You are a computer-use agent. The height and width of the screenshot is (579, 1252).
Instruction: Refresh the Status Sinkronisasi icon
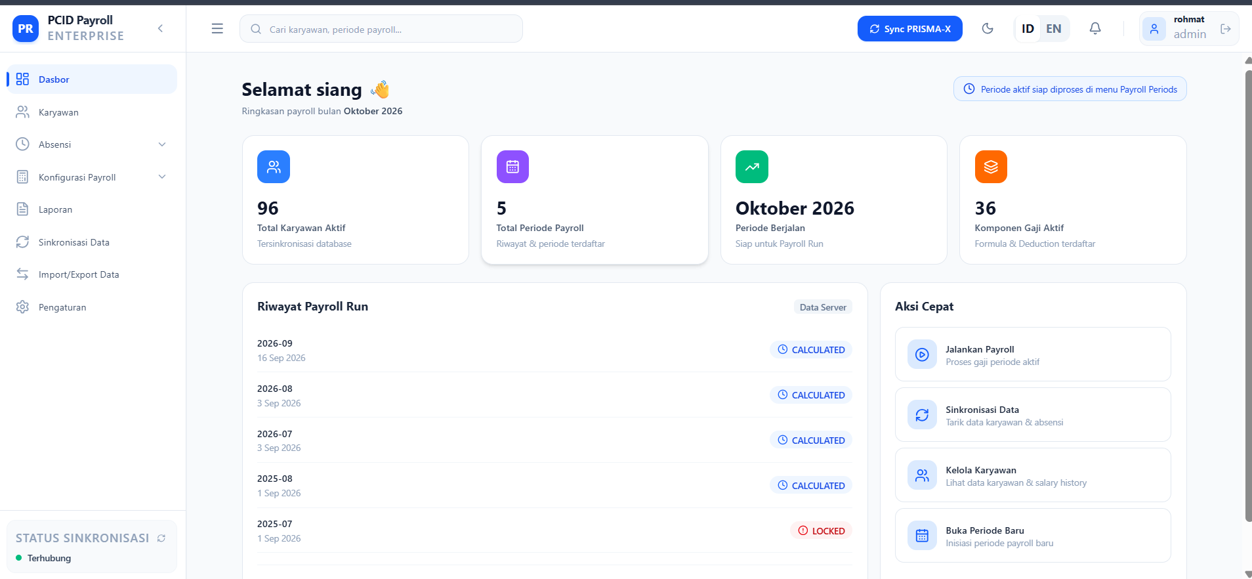click(161, 538)
